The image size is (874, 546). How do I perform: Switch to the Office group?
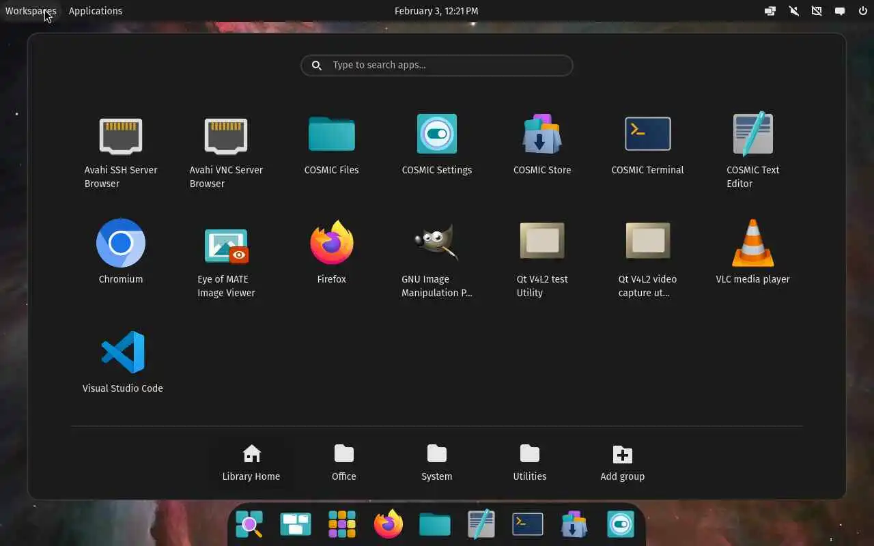[x=344, y=463]
